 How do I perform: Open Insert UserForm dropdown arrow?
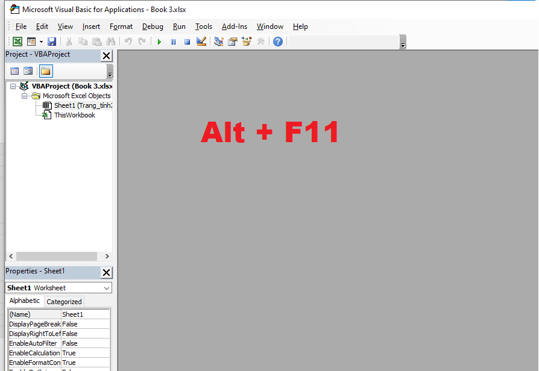pos(41,42)
